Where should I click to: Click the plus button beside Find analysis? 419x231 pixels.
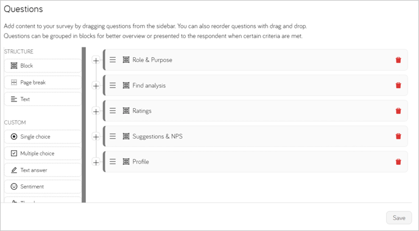tap(96, 86)
